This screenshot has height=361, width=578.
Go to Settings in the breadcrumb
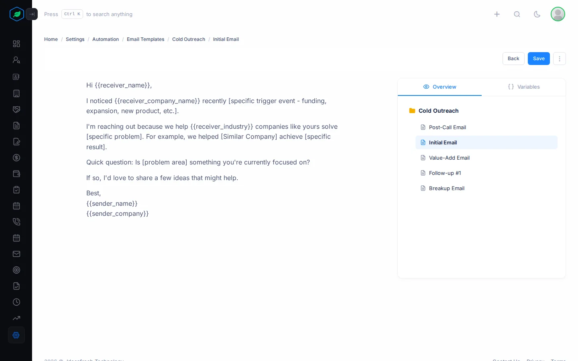click(x=75, y=39)
